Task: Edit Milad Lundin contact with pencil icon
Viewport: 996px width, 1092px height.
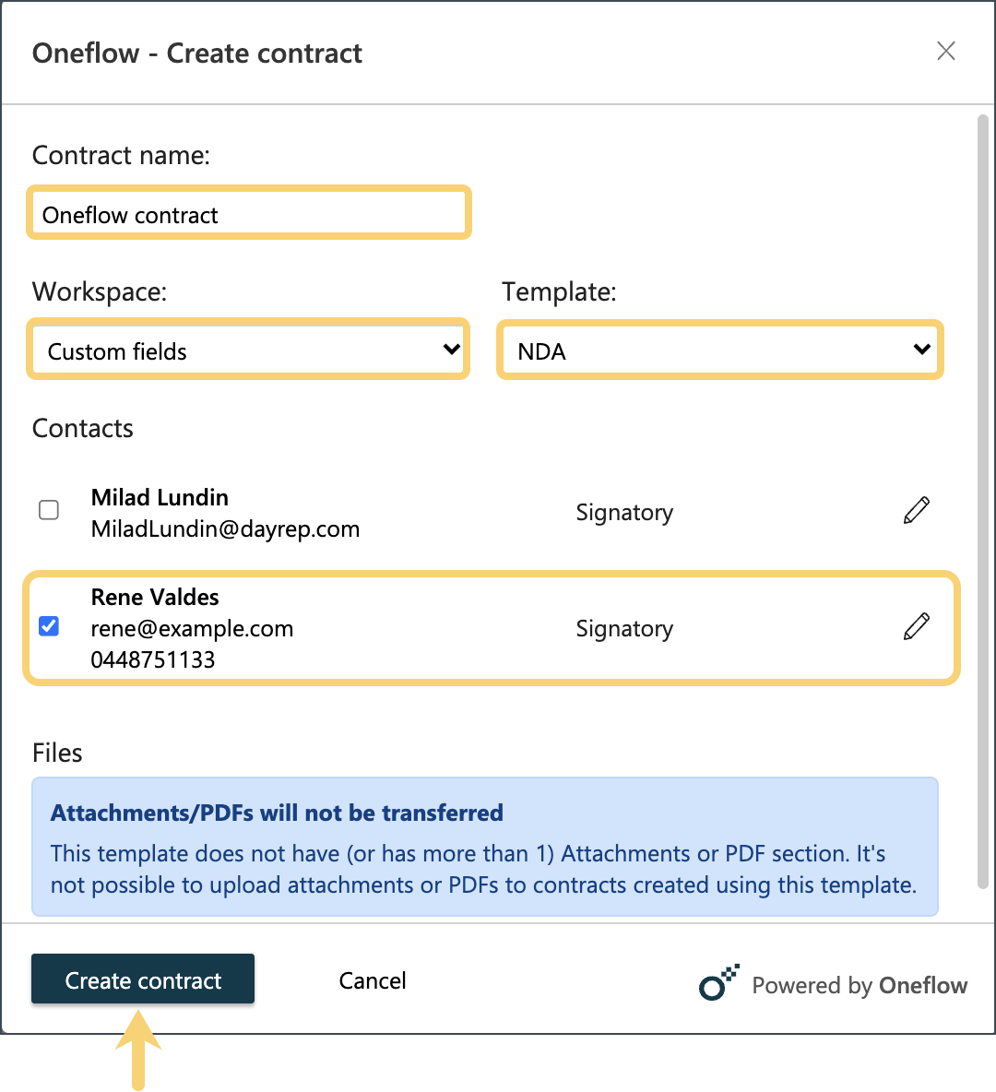Action: point(916,510)
